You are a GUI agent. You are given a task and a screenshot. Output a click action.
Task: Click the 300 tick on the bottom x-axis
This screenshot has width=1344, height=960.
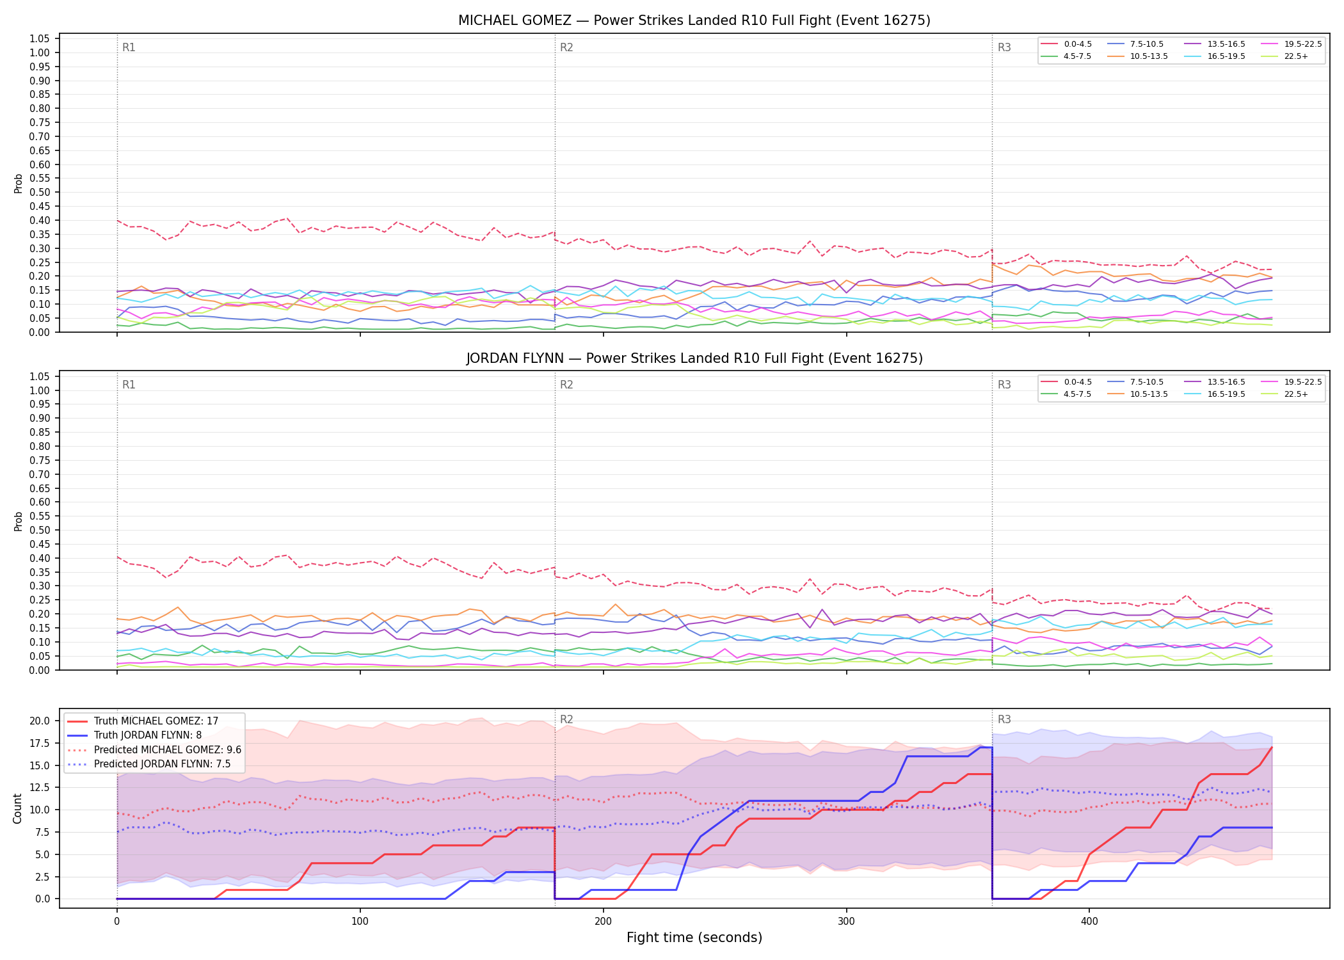click(846, 922)
